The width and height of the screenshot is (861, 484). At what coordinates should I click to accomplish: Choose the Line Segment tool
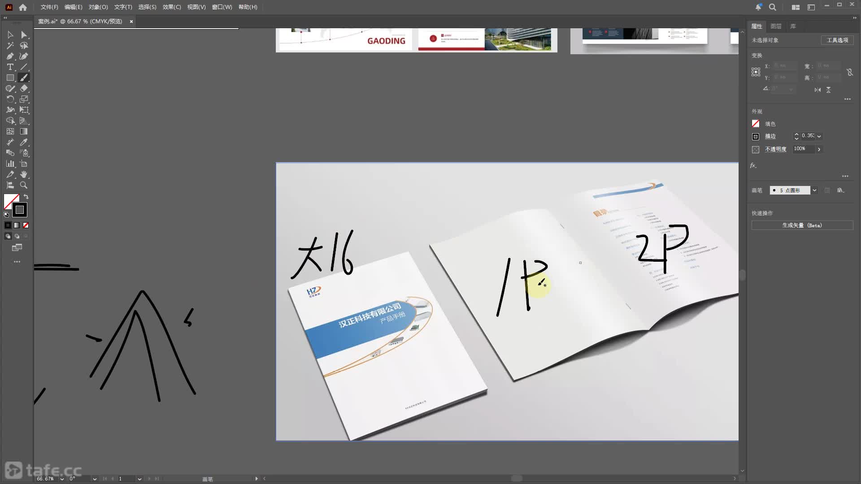(x=24, y=67)
